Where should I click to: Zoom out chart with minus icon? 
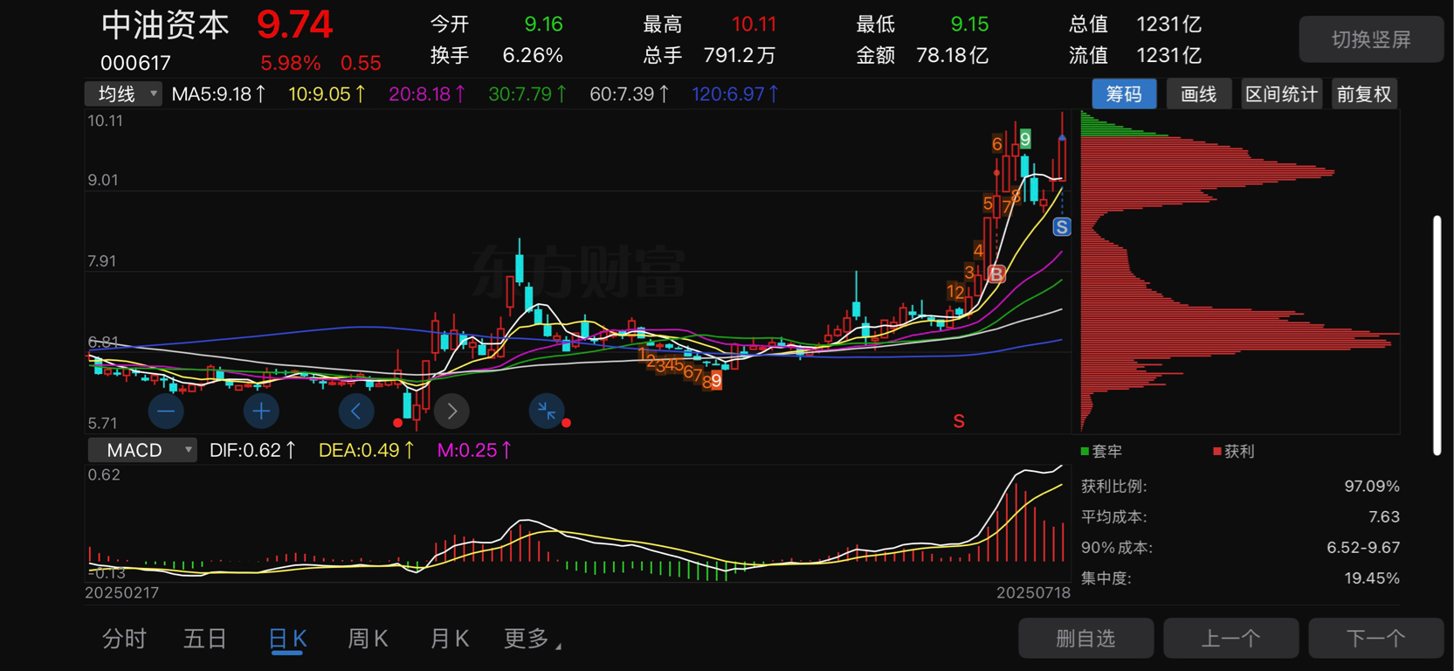pos(166,412)
